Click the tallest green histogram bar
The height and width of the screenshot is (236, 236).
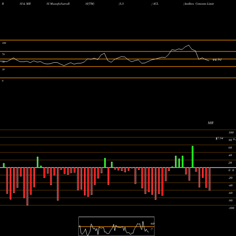[x=193, y=157]
